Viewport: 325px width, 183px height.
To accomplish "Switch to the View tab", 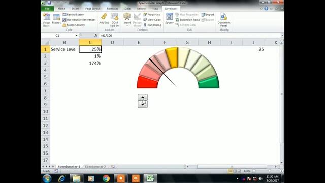I will click(155, 9).
